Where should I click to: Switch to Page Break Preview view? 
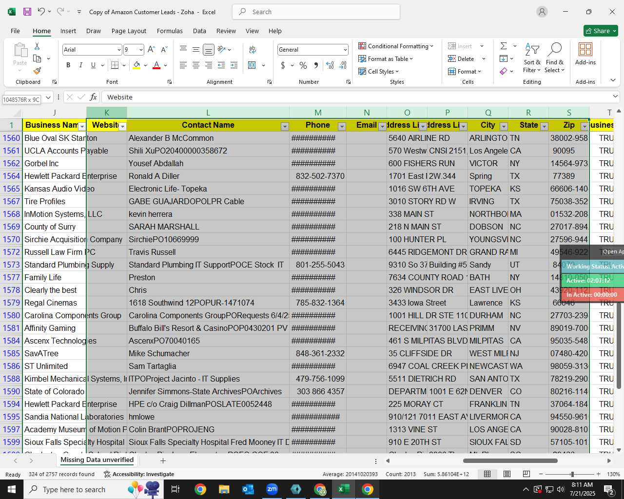(526, 474)
